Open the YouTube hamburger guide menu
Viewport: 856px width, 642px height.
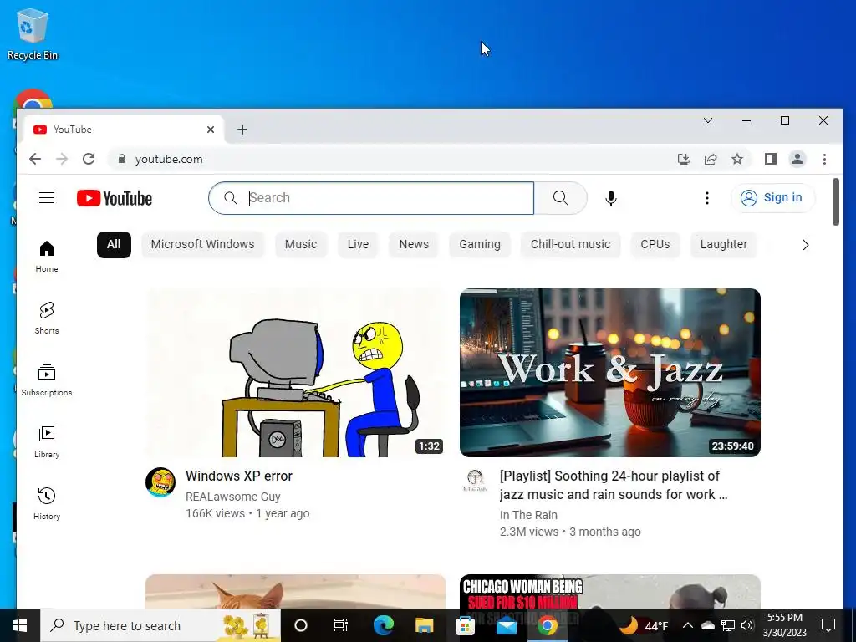click(47, 197)
